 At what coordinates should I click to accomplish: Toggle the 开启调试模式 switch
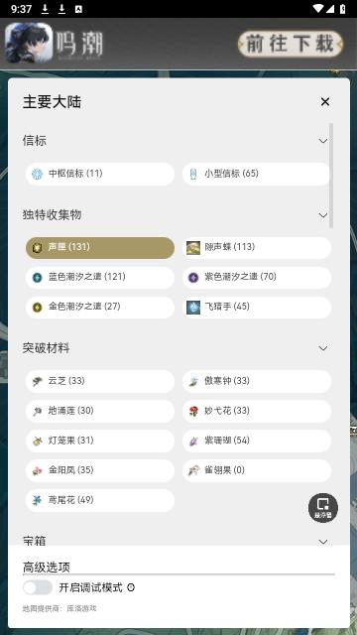pyautogui.click(x=38, y=587)
